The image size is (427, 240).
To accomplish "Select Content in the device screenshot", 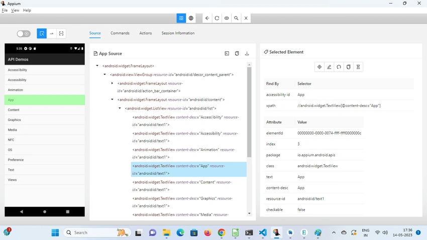I will click(45, 110).
